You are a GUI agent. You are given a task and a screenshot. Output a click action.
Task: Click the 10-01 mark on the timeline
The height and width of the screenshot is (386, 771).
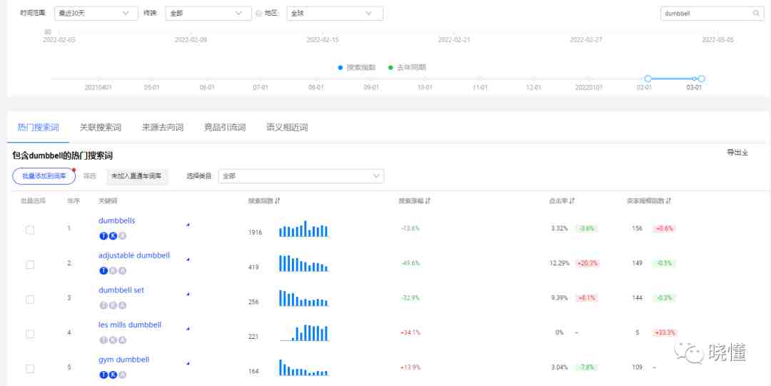[425, 87]
